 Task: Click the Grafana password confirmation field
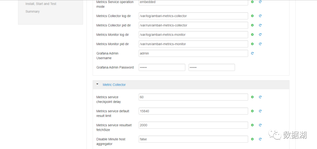211,67
